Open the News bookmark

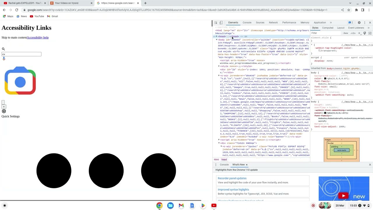coord(22,16)
